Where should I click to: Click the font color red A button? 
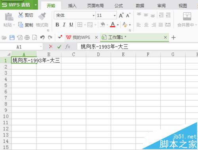click(x=113, y=24)
